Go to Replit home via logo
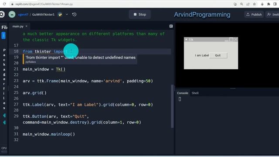The width and height of the screenshot is (279, 157). pos(2,14)
